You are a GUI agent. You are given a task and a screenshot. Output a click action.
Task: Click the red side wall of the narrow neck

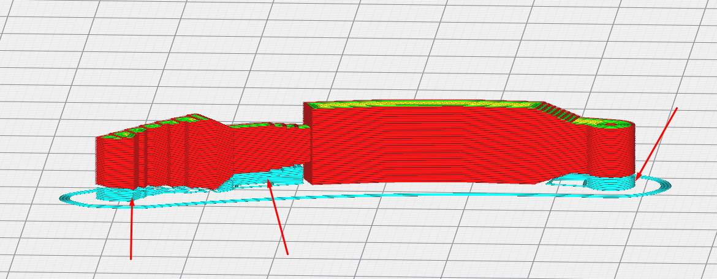[270, 147]
